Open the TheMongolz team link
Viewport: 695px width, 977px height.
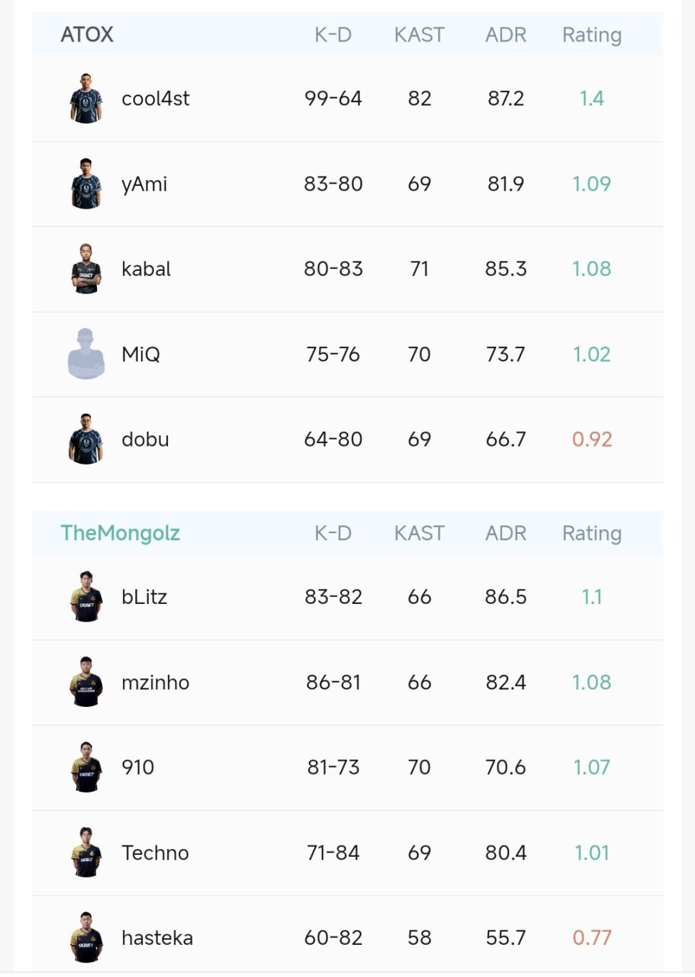coord(120,533)
